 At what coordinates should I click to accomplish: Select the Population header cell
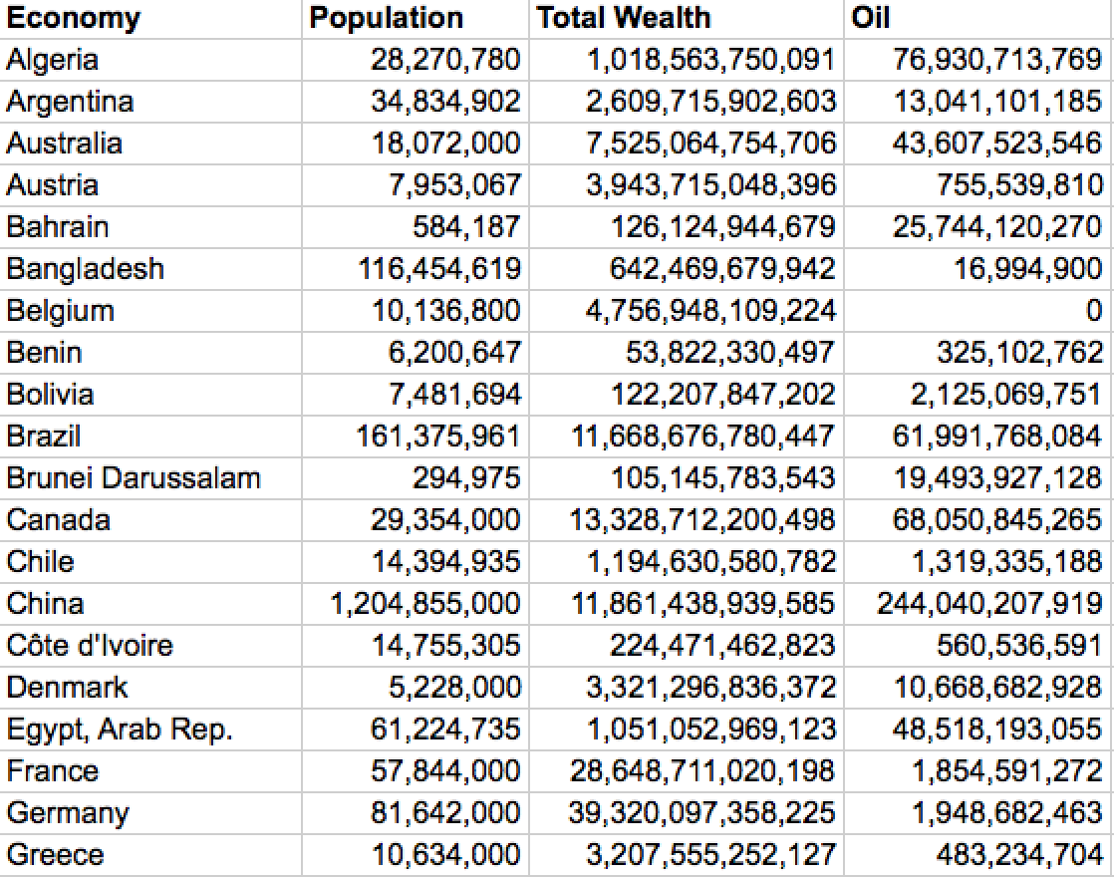(387, 18)
